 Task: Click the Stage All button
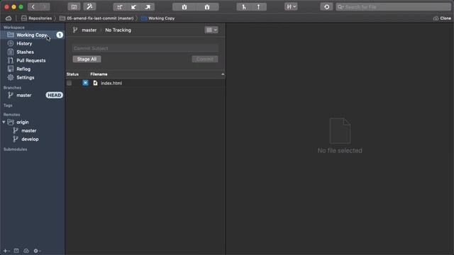pyautogui.click(x=87, y=59)
